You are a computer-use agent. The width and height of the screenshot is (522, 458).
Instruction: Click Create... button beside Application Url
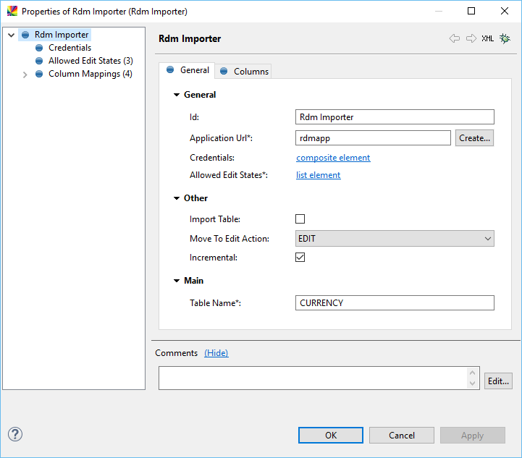(x=474, y=137)
